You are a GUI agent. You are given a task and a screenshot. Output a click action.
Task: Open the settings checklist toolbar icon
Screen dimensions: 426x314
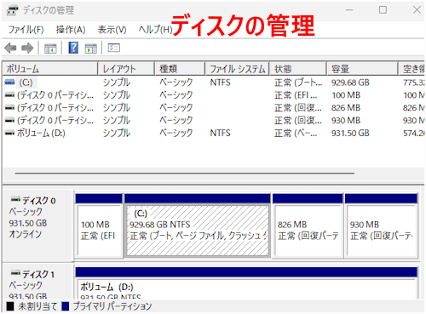(114, 48)
